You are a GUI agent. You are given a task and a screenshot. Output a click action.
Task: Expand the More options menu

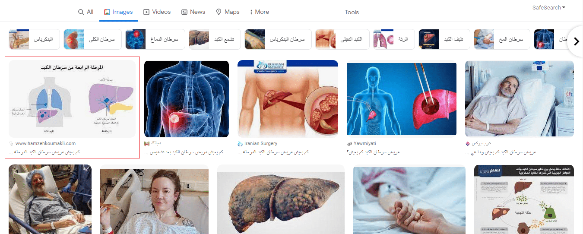[x=259, y=12]
